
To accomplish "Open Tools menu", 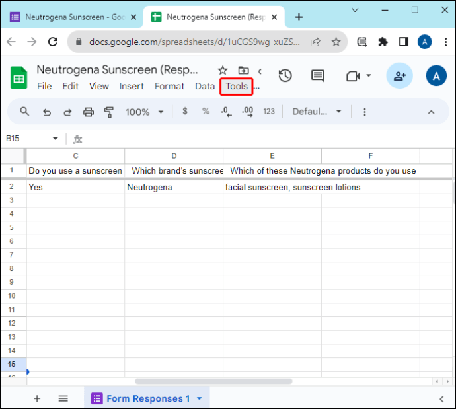I will [x=237, y=87].
